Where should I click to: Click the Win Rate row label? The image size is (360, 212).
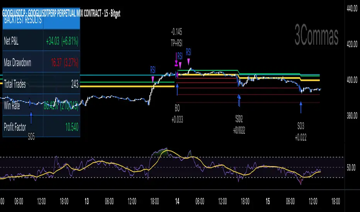[12, 106]
